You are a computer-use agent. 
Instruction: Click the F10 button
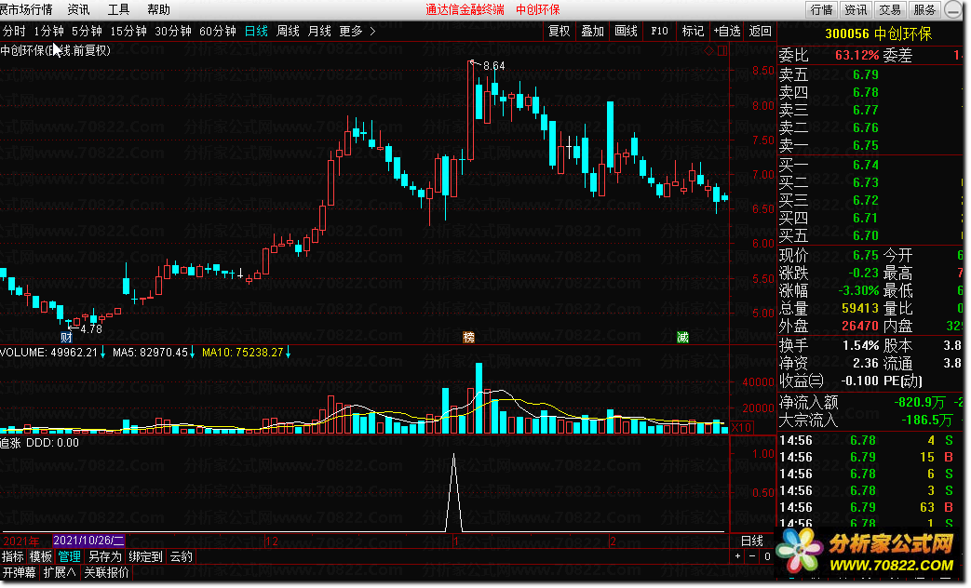click(659, 31)
